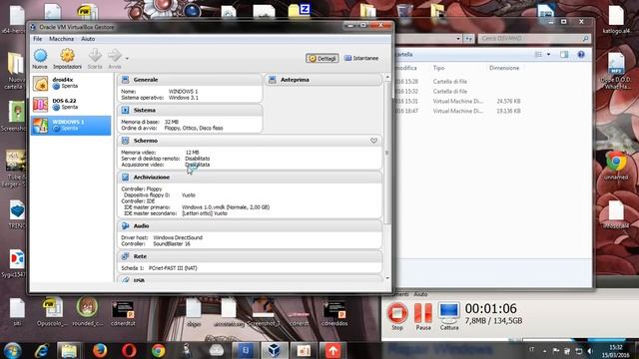Select the 19.136 KB Virtual Machine file row
This screenshot has width=639, height=359.
pyautogui.click(x=458, y=111)
